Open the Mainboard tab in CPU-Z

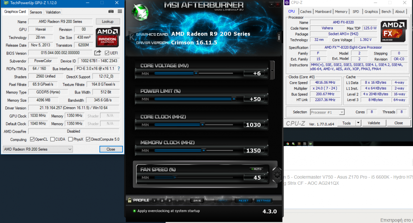point(323,11)
